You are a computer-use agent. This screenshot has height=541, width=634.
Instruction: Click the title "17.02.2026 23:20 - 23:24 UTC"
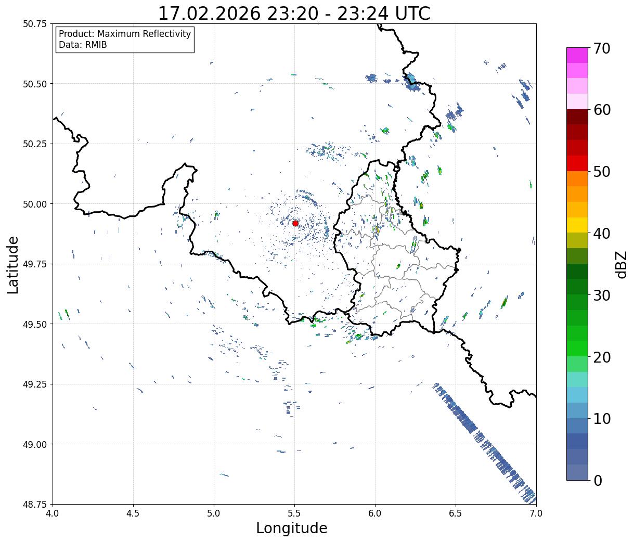pos(294,13)
